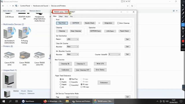This screenshot has height=104, width=185.
Task: Click the User Cleaning OFF button
Action: [83, 70]
